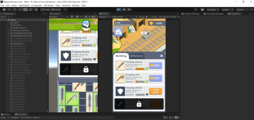Open the Layers dropdown
This screenshot has height=120, width=254.
point(227,10)
